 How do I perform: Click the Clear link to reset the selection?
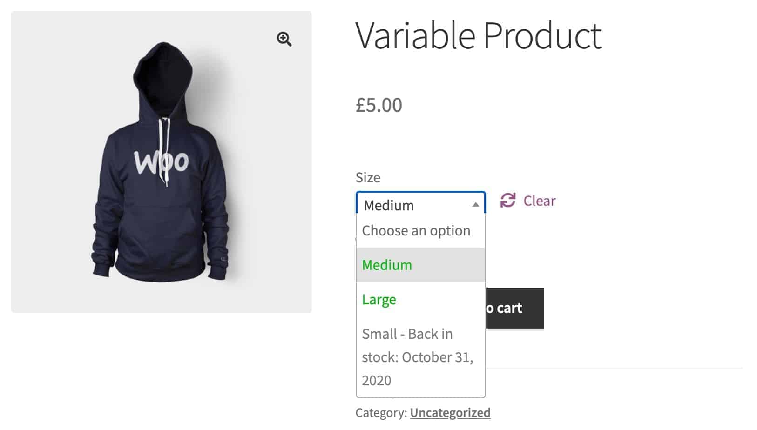point(539,201)
